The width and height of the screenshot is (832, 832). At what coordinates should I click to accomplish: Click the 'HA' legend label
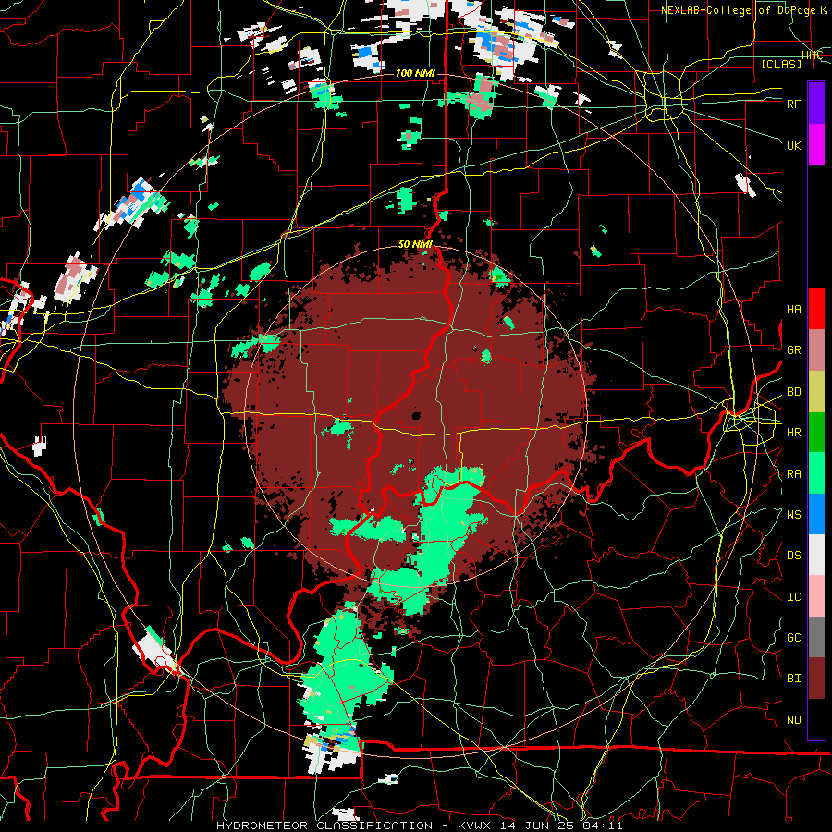[793, 309]
